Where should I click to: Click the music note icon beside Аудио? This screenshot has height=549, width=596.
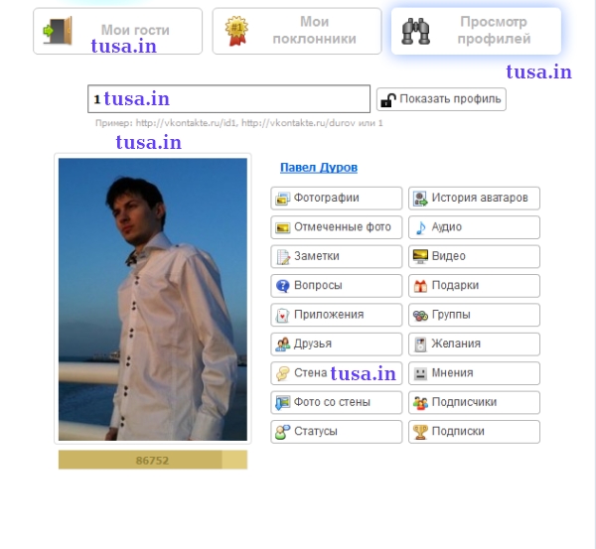coord(420,227)
